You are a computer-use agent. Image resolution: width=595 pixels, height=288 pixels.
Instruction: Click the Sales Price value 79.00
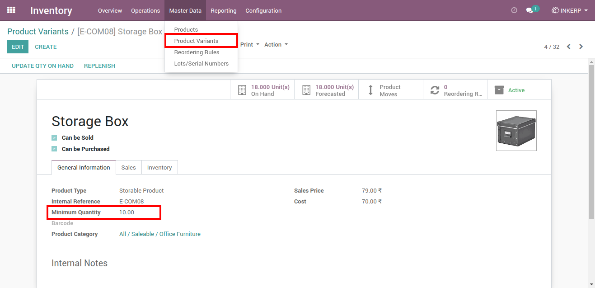point(372,191)
